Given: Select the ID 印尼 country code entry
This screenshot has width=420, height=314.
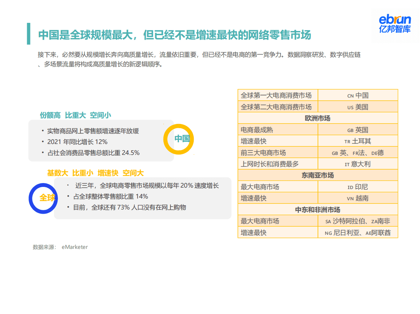Looking at the screenshot, I should (x=358, y=187).
